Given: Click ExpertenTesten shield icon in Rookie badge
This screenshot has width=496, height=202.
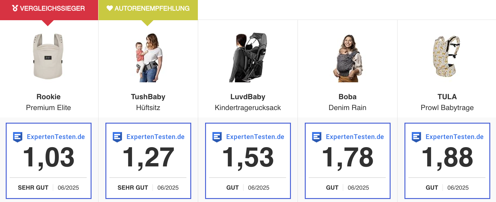Looking at the screenshot, I should coord(18,137).
